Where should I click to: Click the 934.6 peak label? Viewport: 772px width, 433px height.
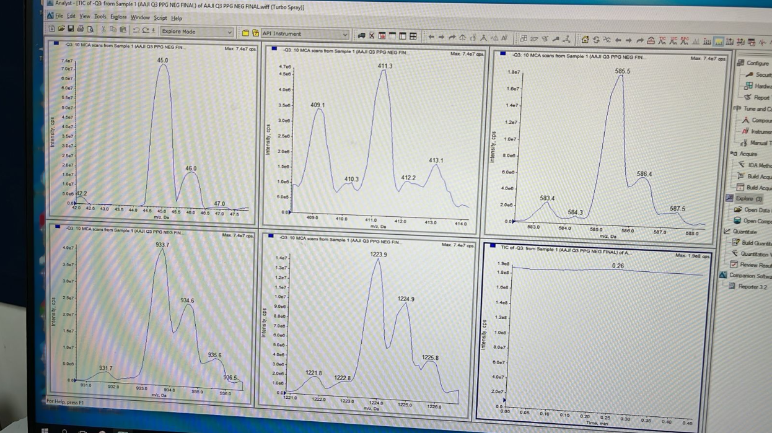tap(187, 300)
